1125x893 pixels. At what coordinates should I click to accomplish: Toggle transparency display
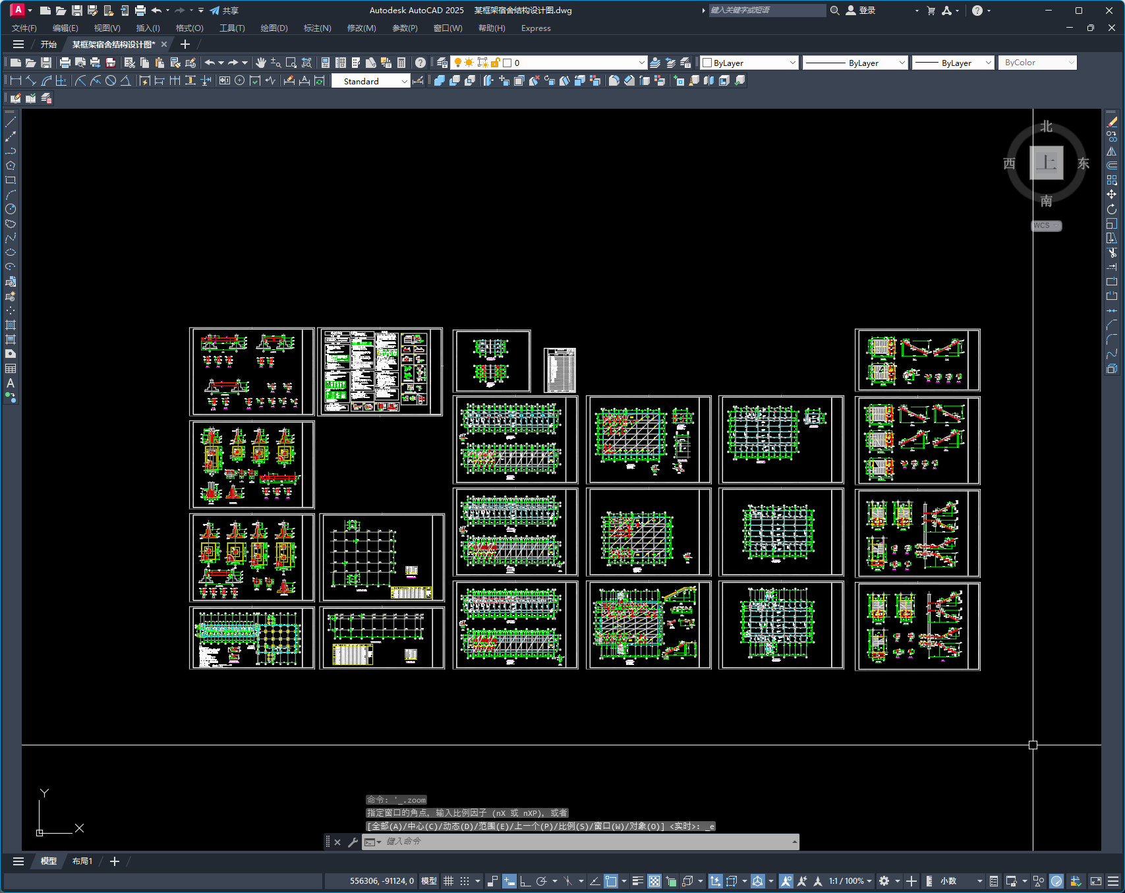click(x=654, y=881)
